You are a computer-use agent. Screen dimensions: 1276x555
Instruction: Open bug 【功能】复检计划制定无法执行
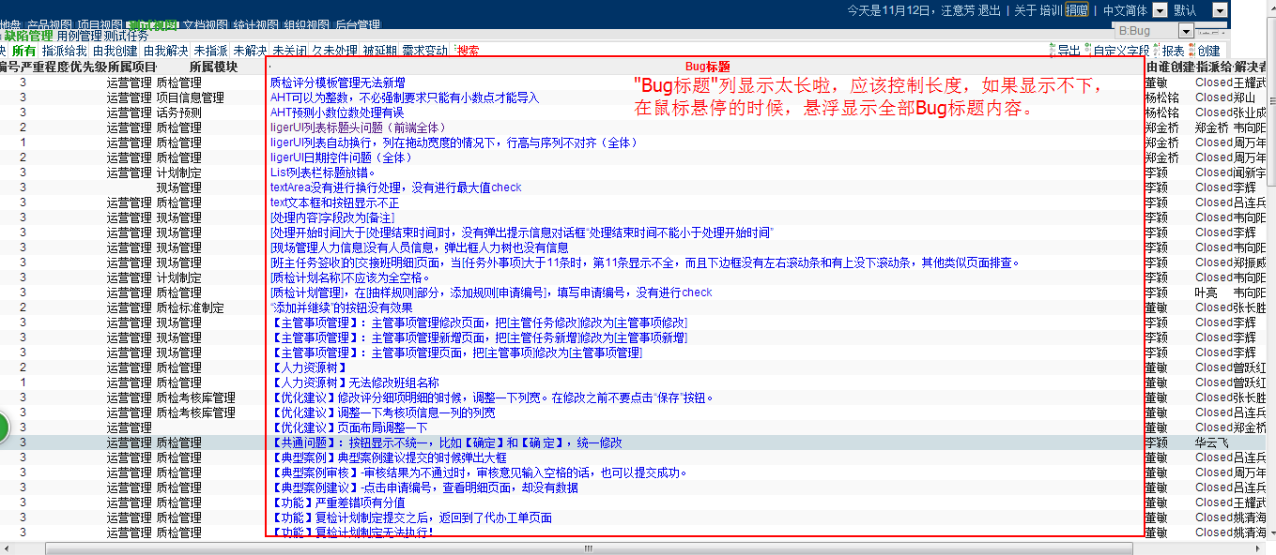click(x=352, y=532)
